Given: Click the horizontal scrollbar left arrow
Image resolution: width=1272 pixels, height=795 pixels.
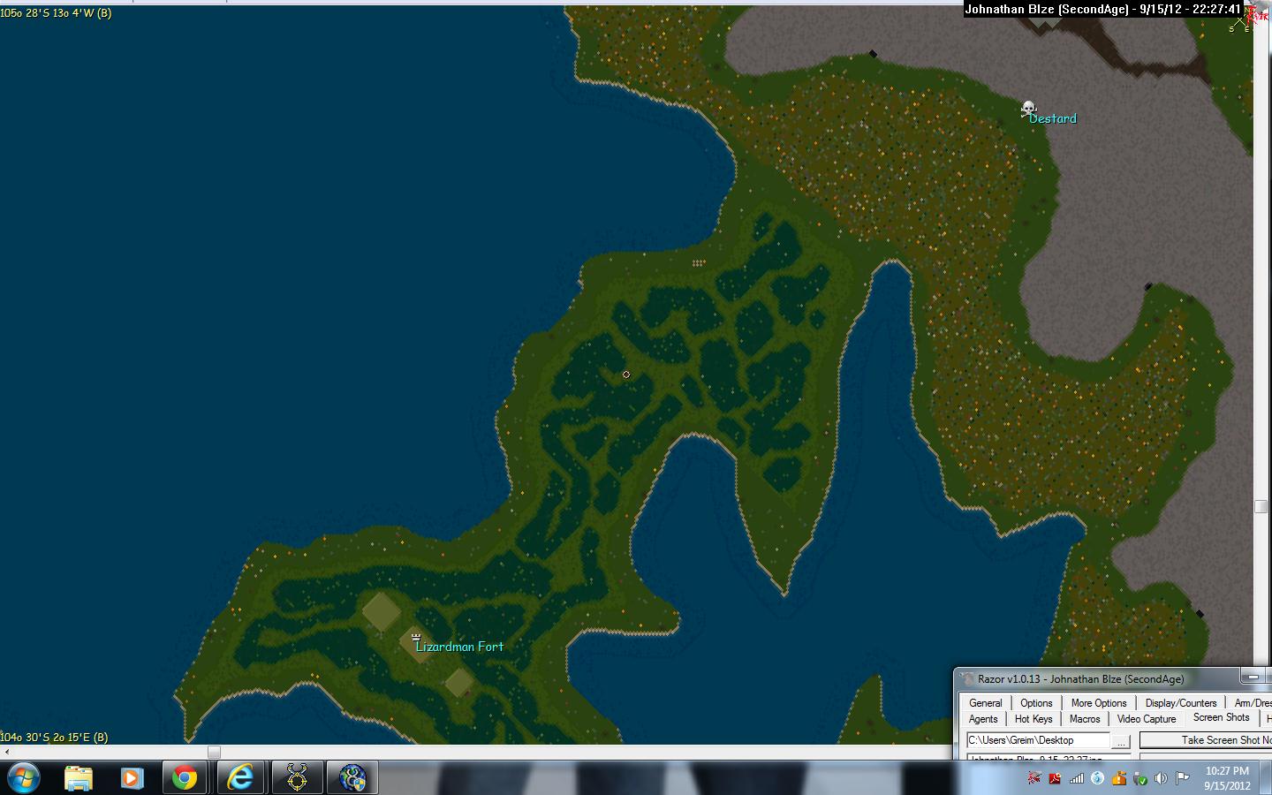Looking at the screenshot, I should [x=7, y=752].
